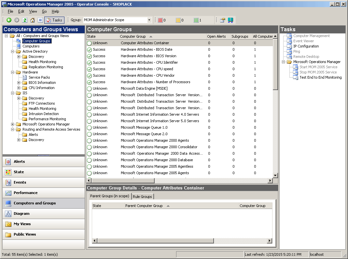Click the Remote Desktop task icon
Screen dimensions: 348x259
point(289,57)
